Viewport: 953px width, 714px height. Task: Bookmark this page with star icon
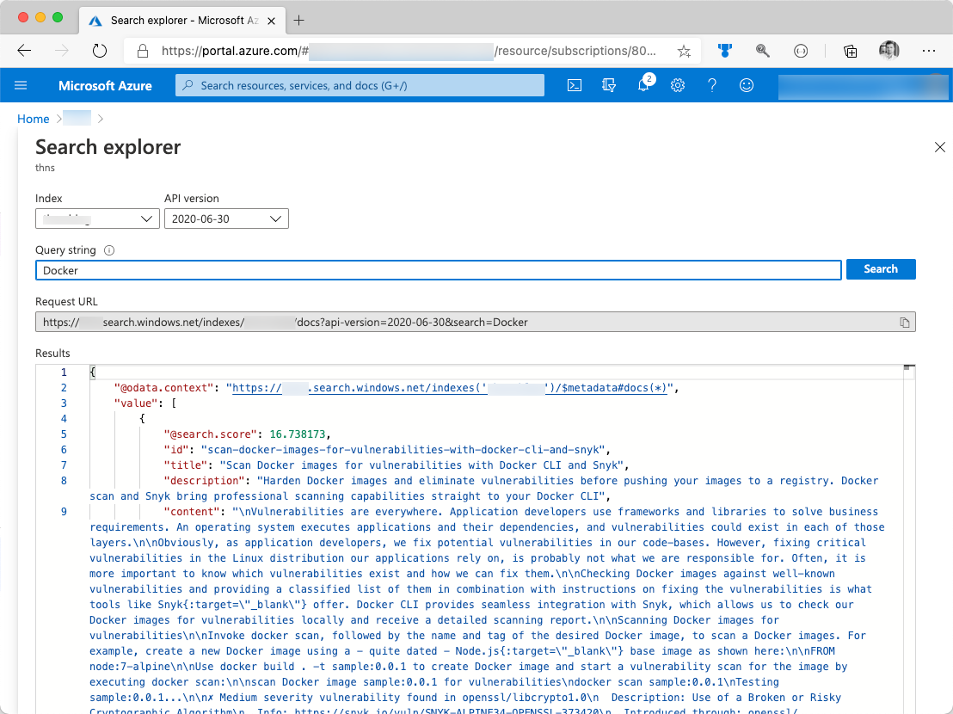pos(684,51)
